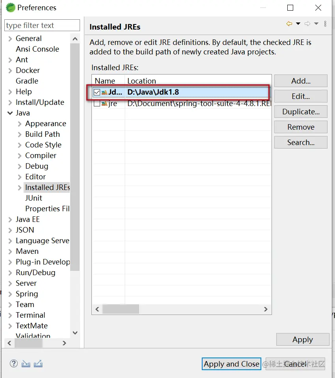
Task: Expand the Code Style node
Action: [20, 145]
